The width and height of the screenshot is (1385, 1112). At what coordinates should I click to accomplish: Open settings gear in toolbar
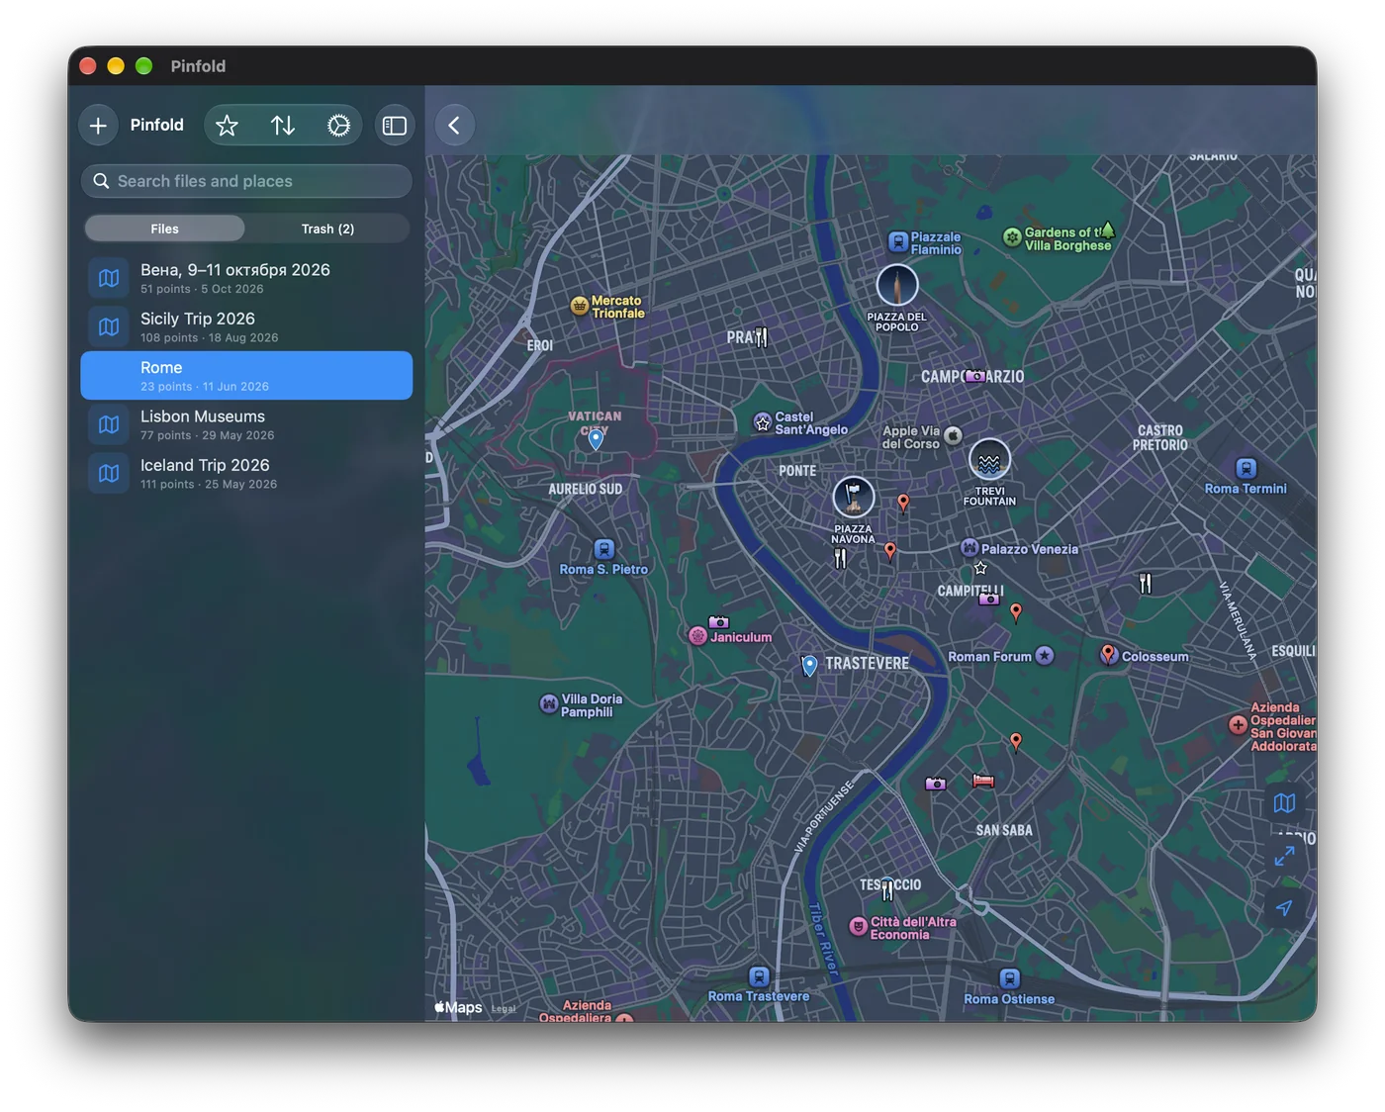coord(338,126)
